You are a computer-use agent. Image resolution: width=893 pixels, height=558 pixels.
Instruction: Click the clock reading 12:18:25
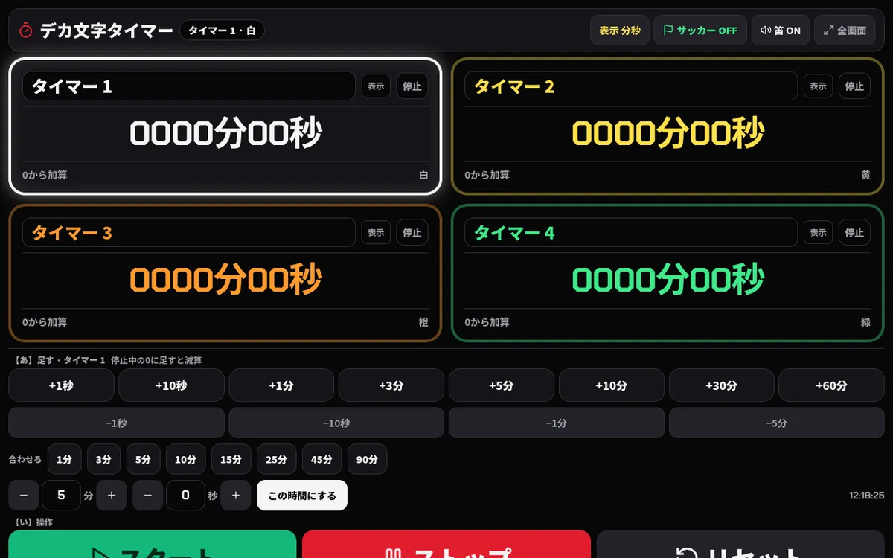point(866,496)
